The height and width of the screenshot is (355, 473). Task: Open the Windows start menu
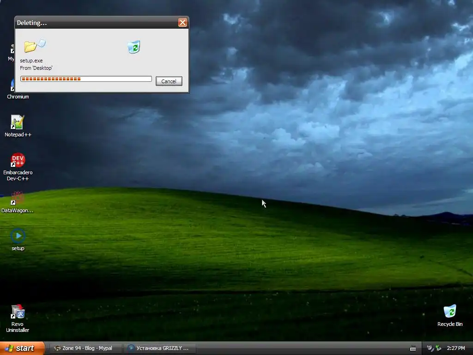click(22, 348)
